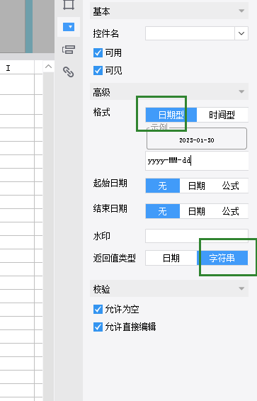257x401 pixels.
Task: Set 结束日期 to 公式
Action: click(x=231, y=211)
